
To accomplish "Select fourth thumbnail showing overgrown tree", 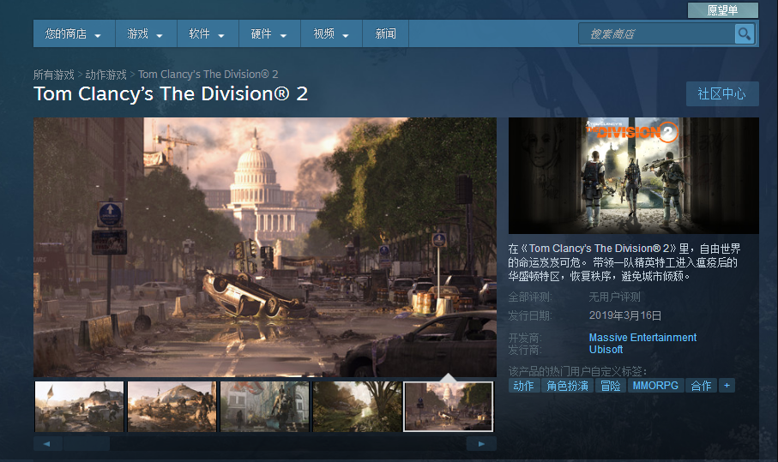I will [357, 406].
